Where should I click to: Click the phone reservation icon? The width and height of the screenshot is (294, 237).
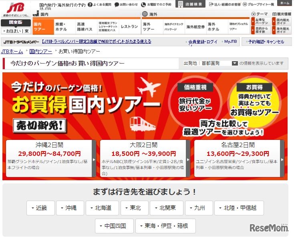[143, 4]
